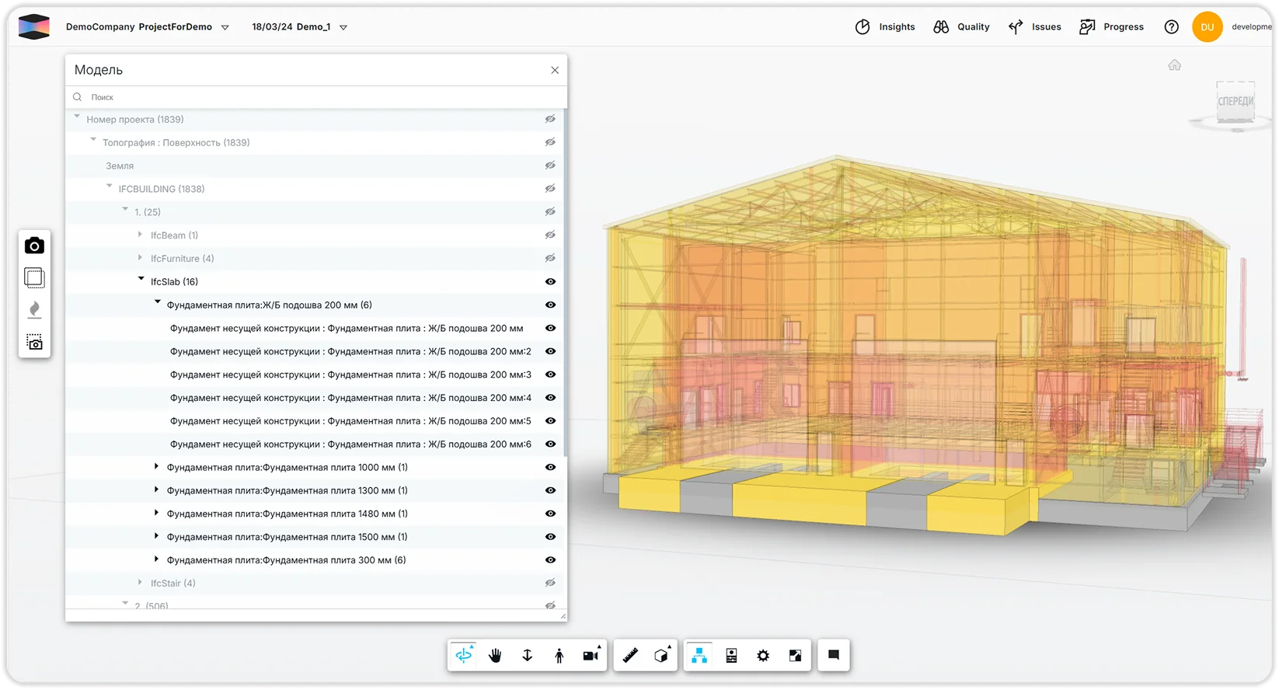Open the Section cube tool

[x=661, y=655]
